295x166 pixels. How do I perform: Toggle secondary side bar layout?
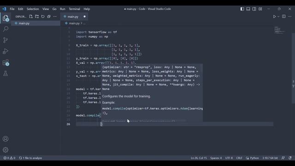pos(254,9)
